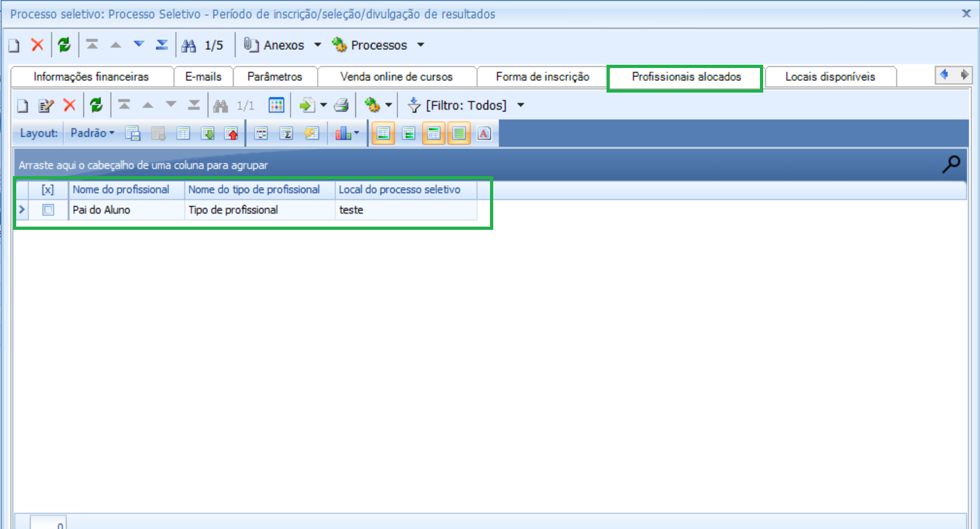
Task: Open column selector grid icon
Action: [276, 105]
